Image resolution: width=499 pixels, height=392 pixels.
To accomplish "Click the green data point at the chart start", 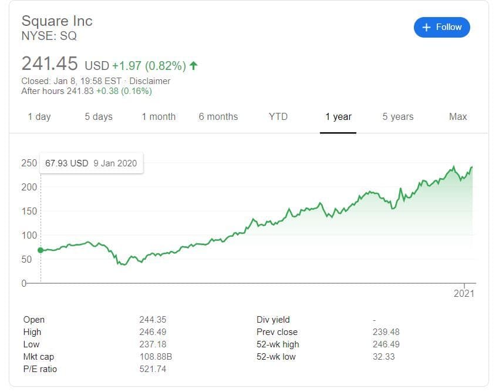I will click(x=41, y=250).
